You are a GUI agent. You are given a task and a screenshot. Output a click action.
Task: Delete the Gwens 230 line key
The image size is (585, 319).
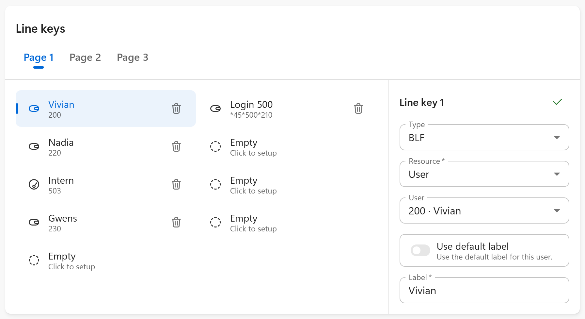176,222
